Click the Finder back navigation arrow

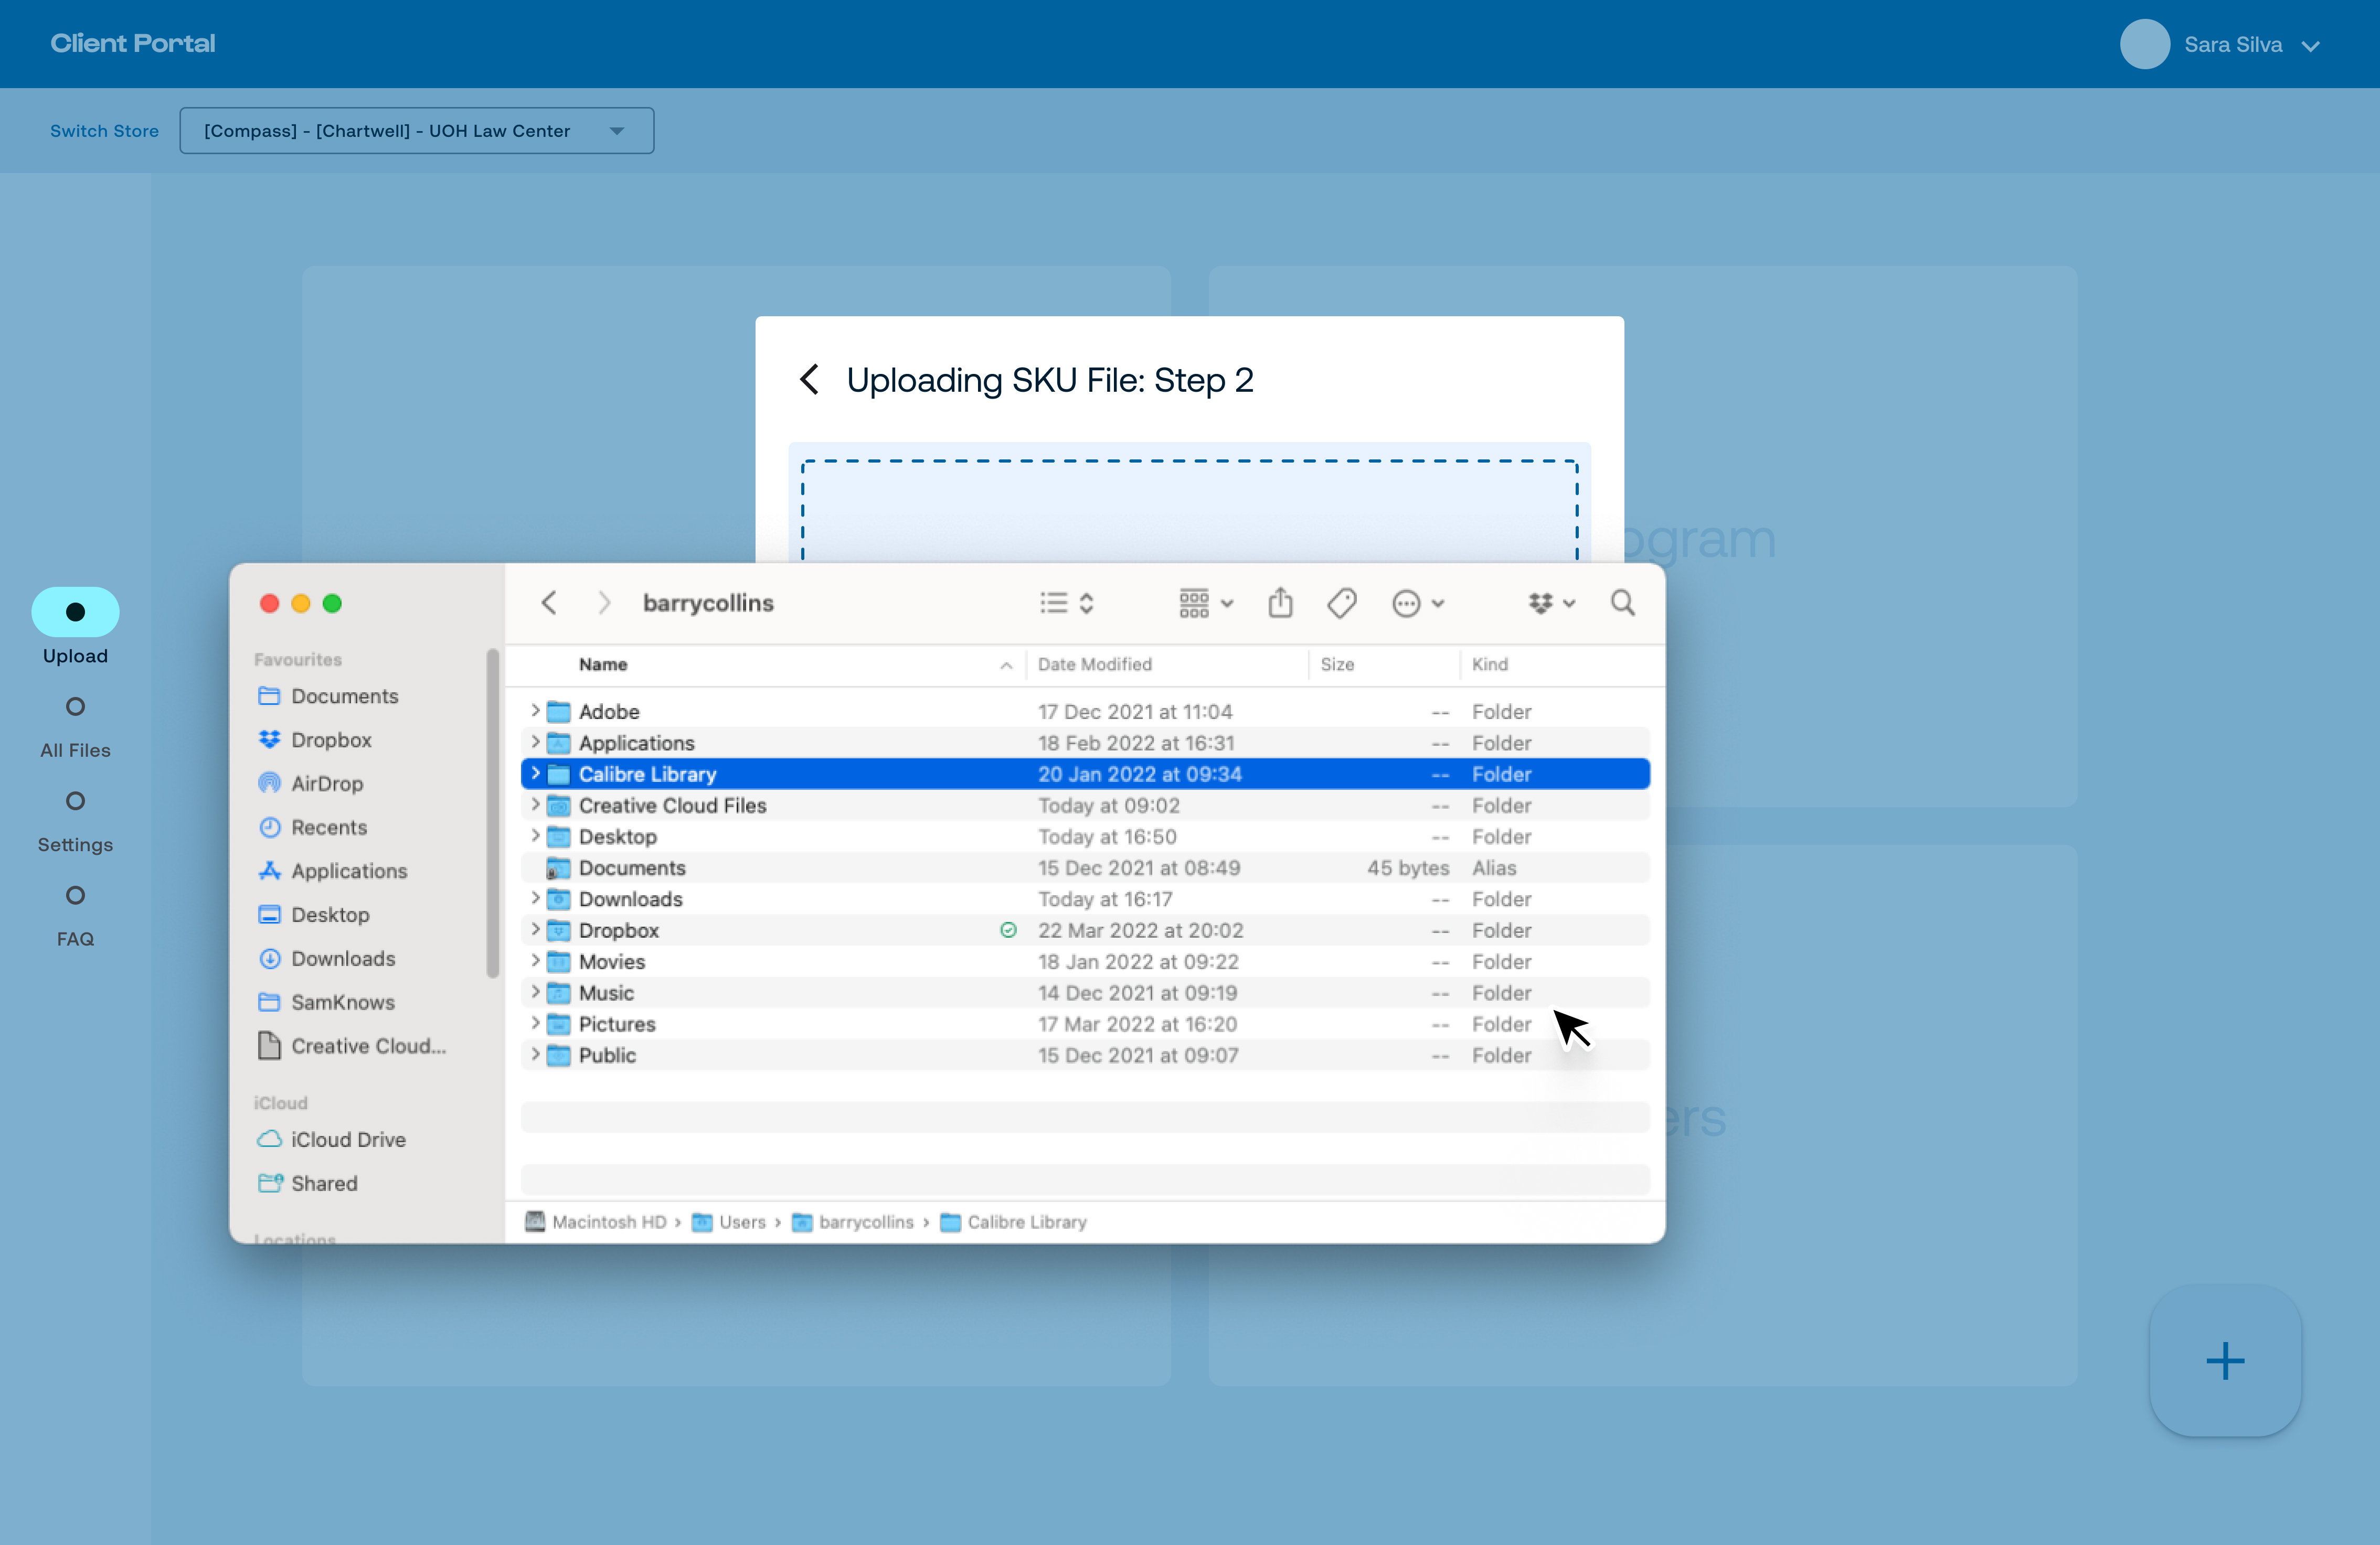pyautogui.click(x=549, y=603)
